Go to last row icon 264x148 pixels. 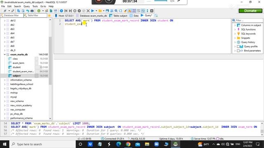pyautogui.click(x=71, y=11)
